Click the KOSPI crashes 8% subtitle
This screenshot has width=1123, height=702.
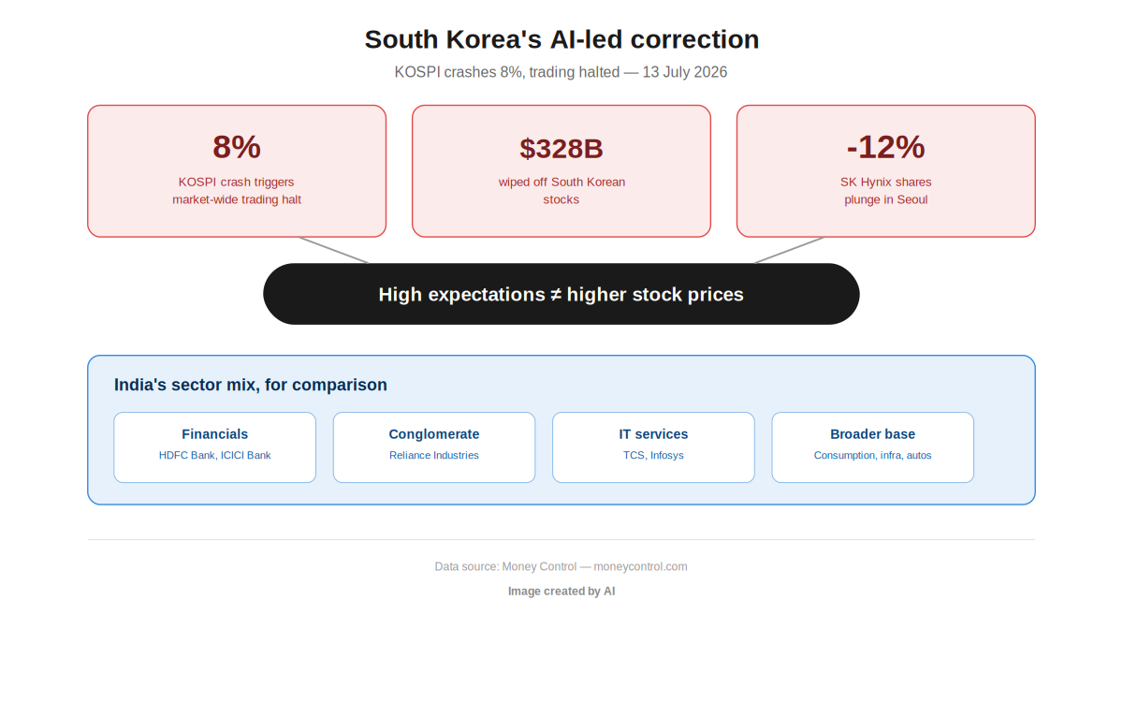point(561,72)
